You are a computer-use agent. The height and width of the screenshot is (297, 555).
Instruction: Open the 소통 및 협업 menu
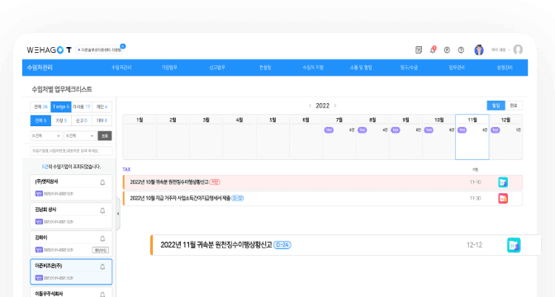[361, 68]
